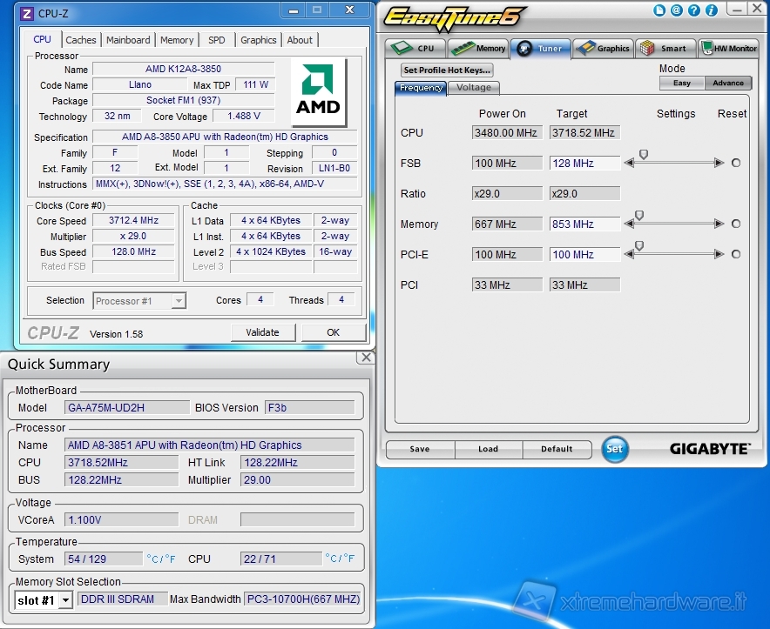Open the memory slot #1 dropdown
This screenshot has height=629, width=770.
65,600
